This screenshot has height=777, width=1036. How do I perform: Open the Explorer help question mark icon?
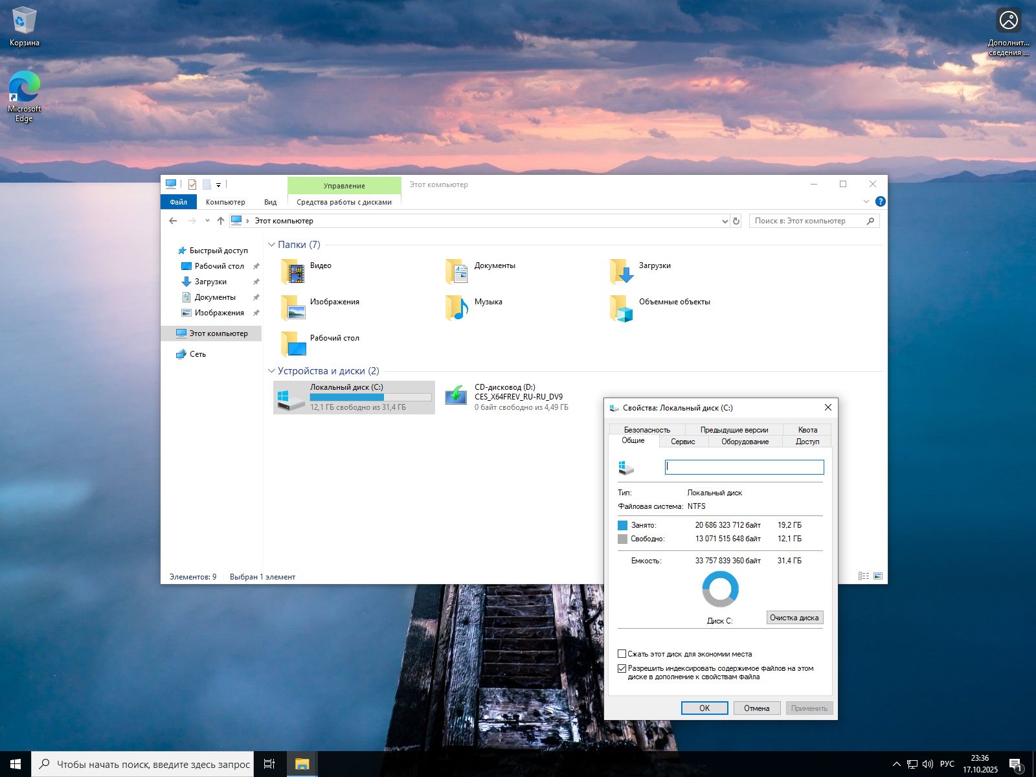(880, 201)
